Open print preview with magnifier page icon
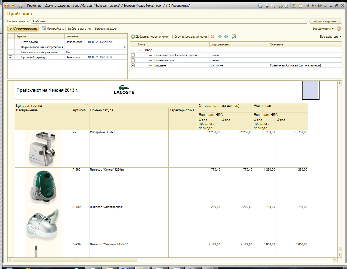Viewport: 347px width, 269px height. coord(273,6)
